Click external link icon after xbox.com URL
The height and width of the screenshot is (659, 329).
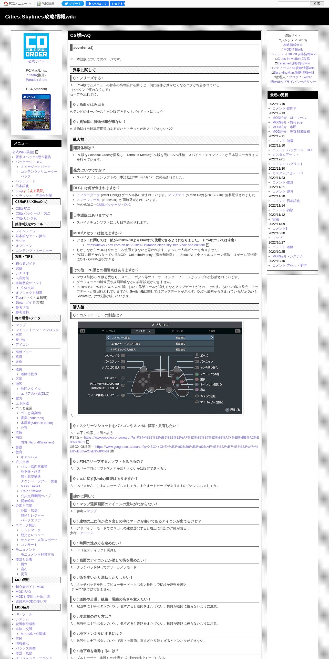[207, 245]
